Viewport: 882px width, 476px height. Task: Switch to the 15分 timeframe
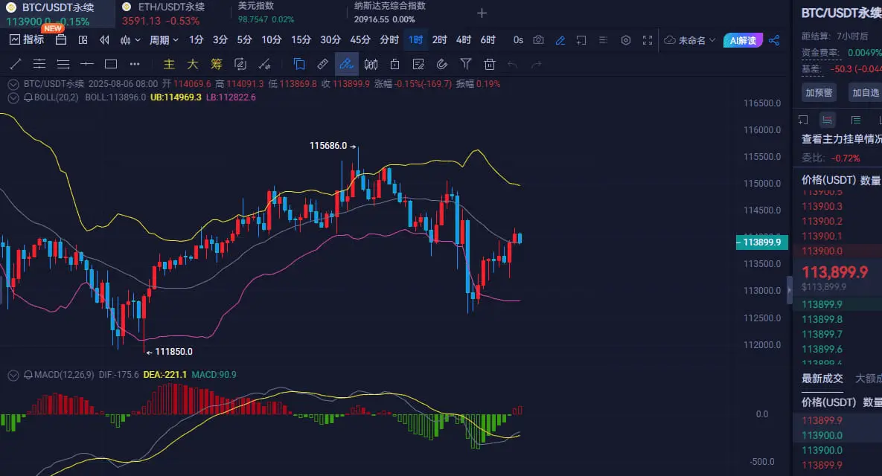(x=301, y=40)
